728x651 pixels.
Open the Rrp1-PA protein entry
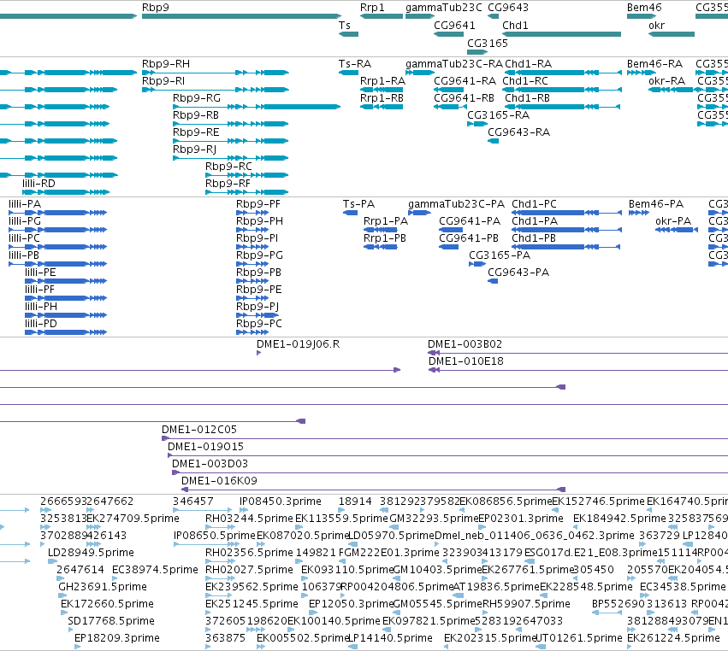point(386,221)
